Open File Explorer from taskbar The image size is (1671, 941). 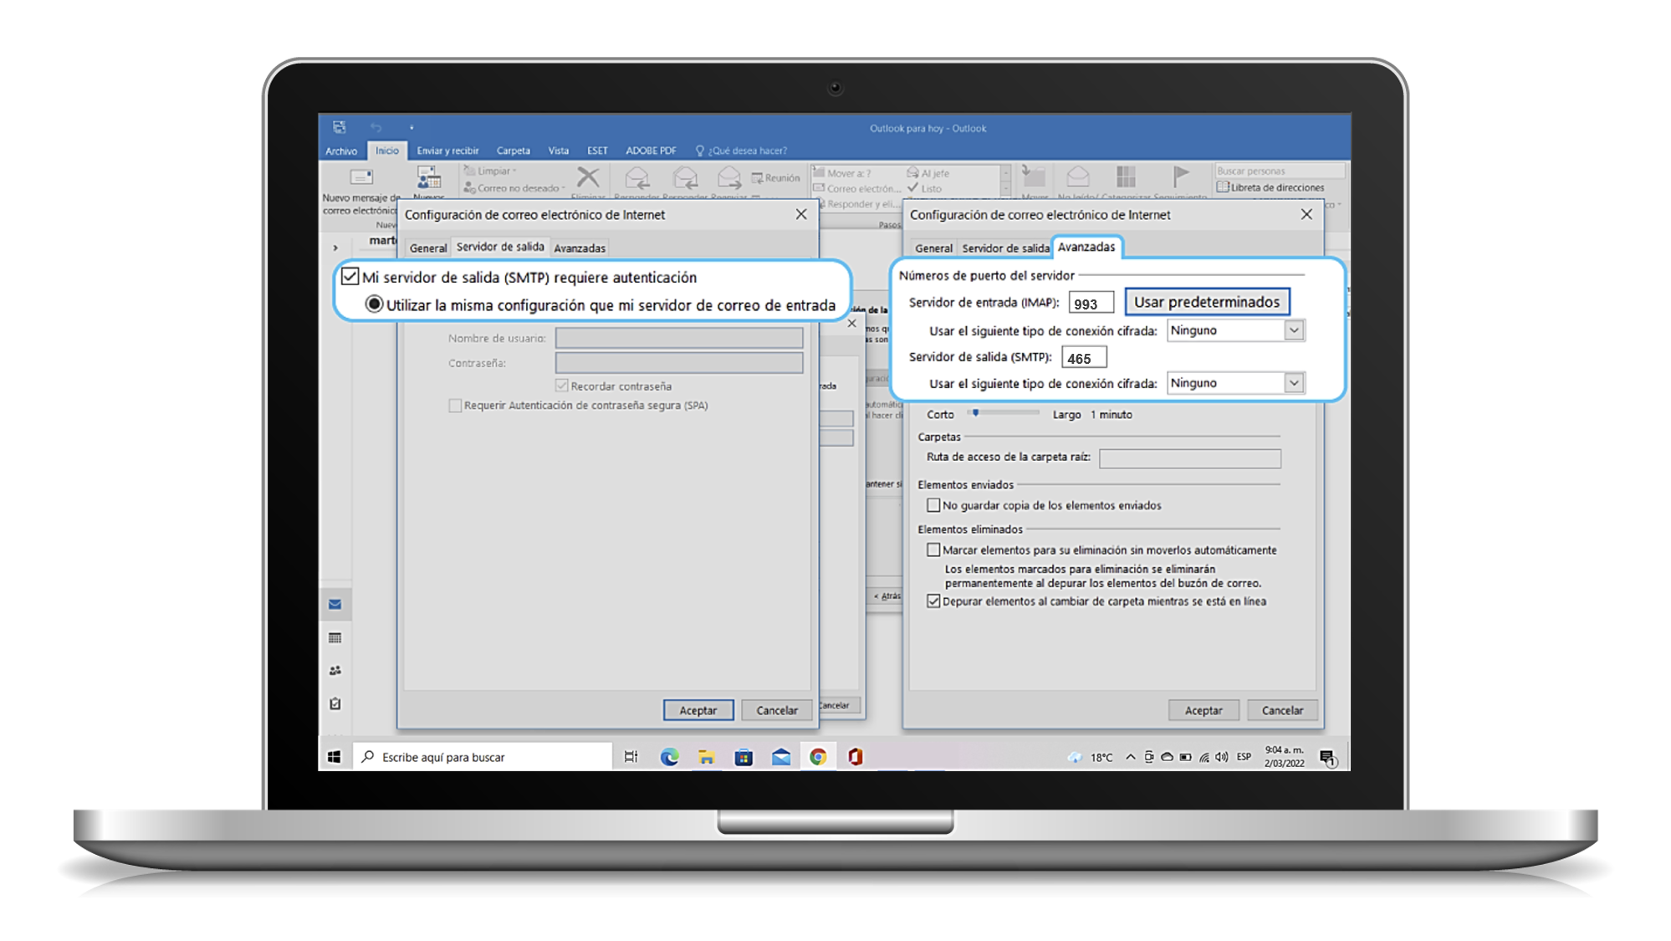(707, 756)
